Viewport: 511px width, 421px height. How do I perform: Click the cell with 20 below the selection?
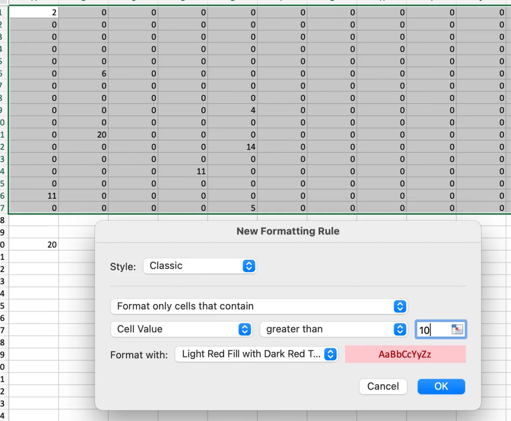[34, 245]
